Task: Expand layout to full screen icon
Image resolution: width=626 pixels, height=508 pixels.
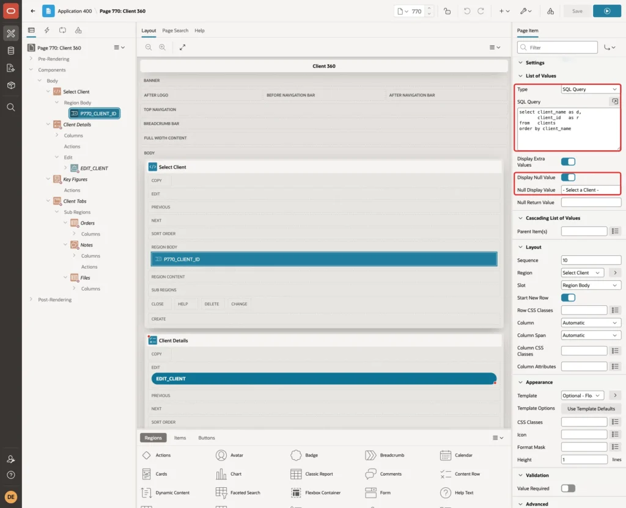Action: tap(182, 47)
